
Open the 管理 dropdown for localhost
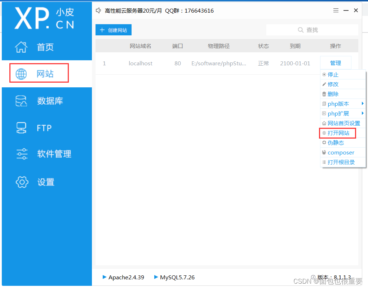tap(335, 63)
